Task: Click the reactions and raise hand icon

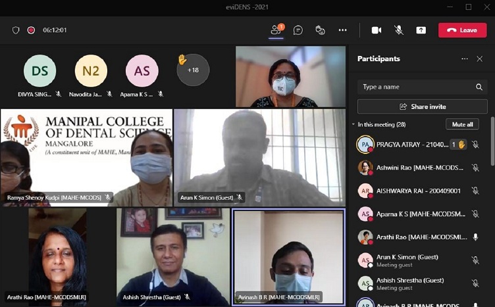Action: [x=321, y=30]
